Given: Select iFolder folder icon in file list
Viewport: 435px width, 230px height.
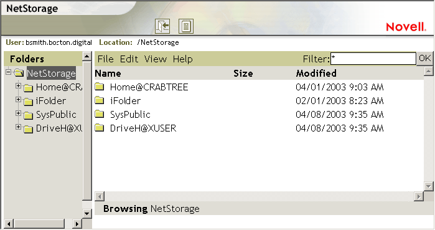Looking at the screenshot, I should point(100,100).
